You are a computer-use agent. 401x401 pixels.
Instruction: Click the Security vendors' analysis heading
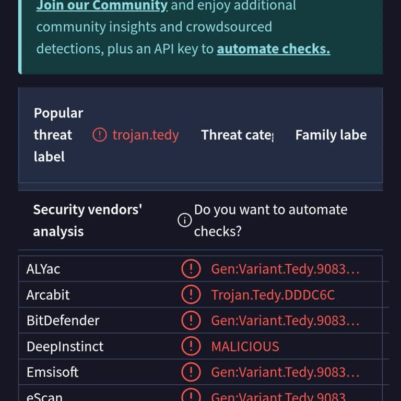coord(88,220)
